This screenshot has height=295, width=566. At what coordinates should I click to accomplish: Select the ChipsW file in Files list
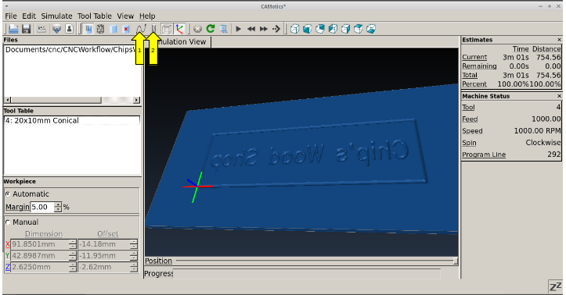pyautogui.click(x=70, y=50)
